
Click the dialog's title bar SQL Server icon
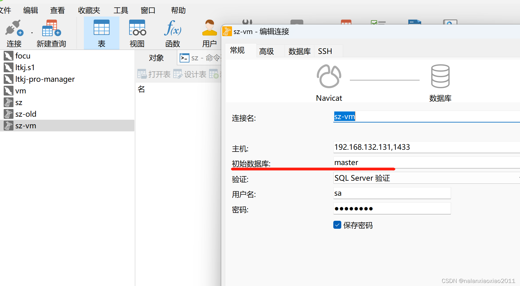click(x=227, y=31)
